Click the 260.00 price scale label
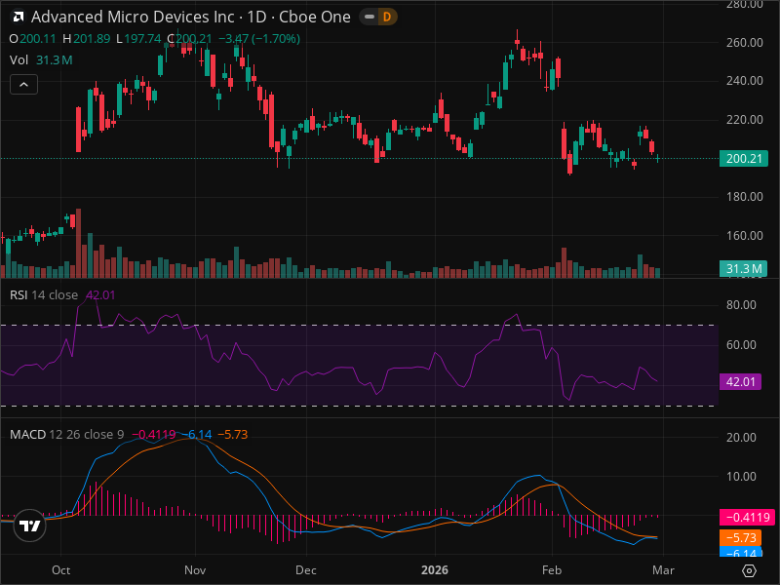 pos(744,43)
